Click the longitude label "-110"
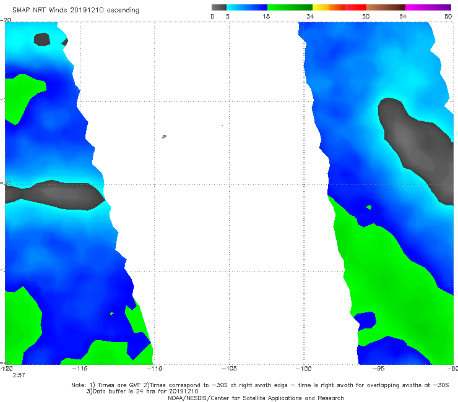Image resolution: width=458 pixels, height=402 pixels. tap(154, 369)
